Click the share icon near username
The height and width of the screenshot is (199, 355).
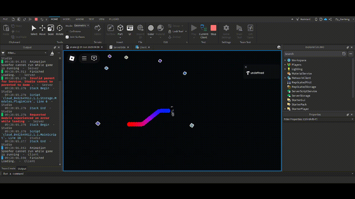tap(330, 19)
